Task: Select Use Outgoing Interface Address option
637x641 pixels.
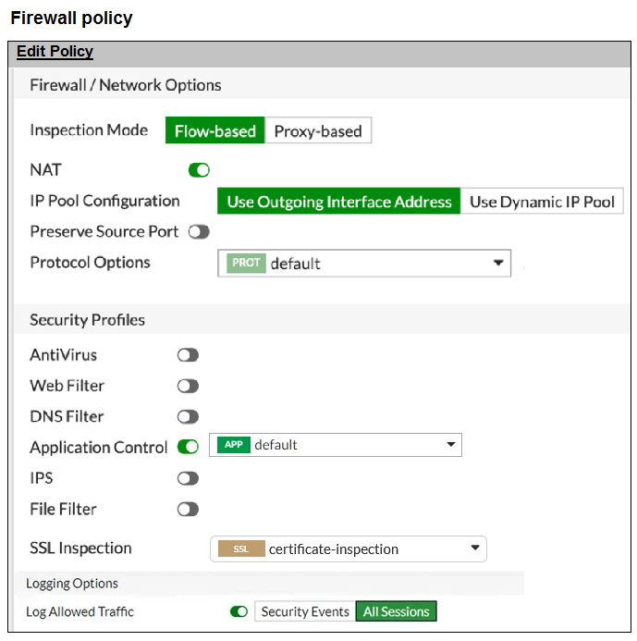Action: click(x=339, y=202)
